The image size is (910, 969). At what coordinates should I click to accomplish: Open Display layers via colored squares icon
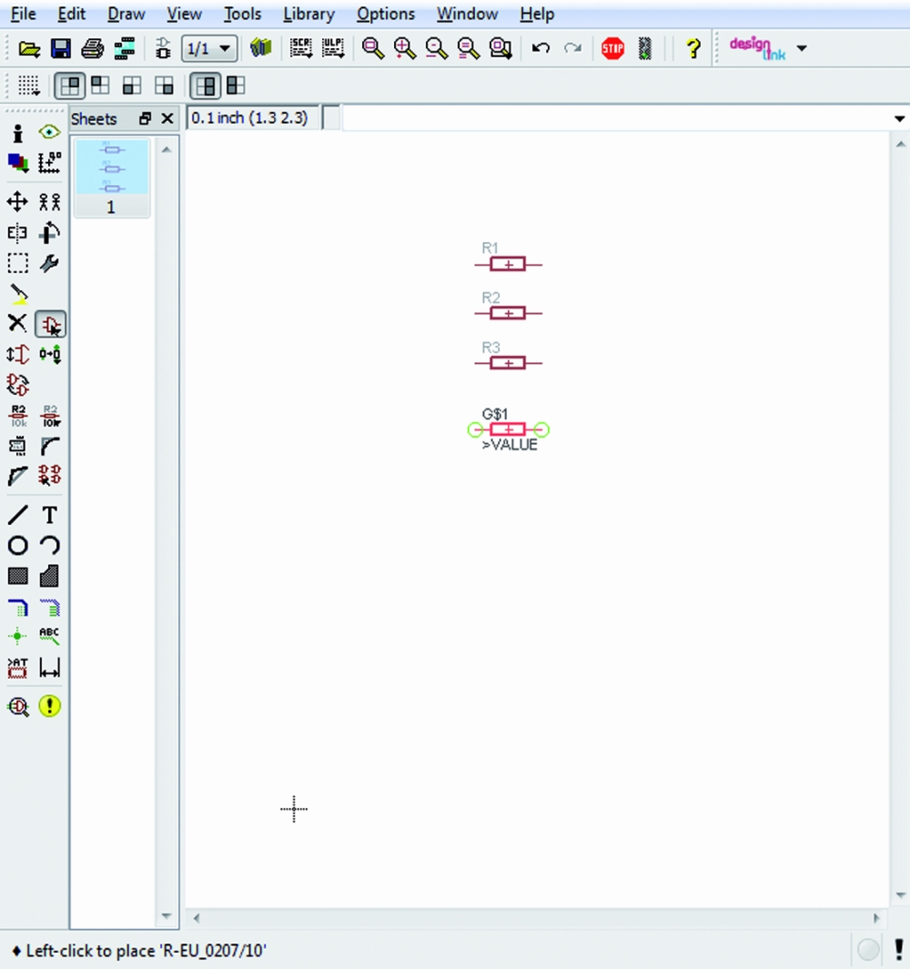17,163
